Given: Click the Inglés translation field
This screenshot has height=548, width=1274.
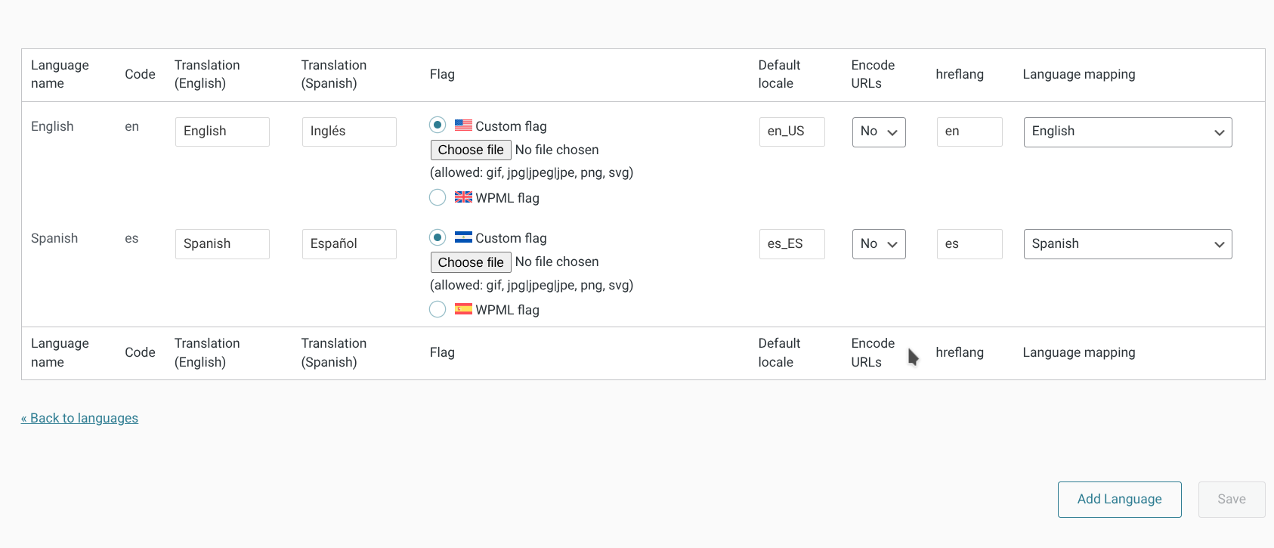Looking at the screenshot, I should pos(349,132).
